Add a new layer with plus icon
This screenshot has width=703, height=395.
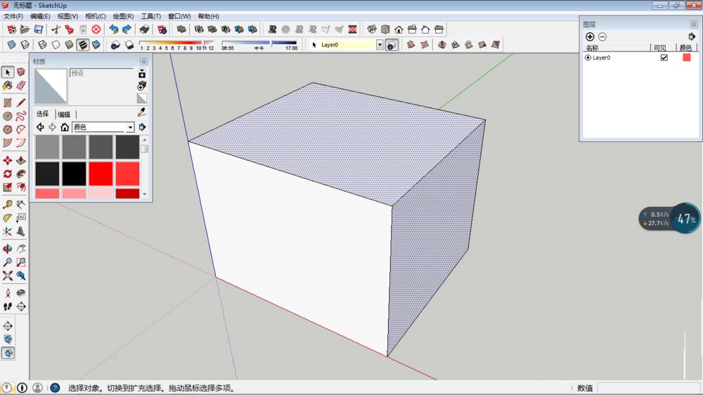590,37
